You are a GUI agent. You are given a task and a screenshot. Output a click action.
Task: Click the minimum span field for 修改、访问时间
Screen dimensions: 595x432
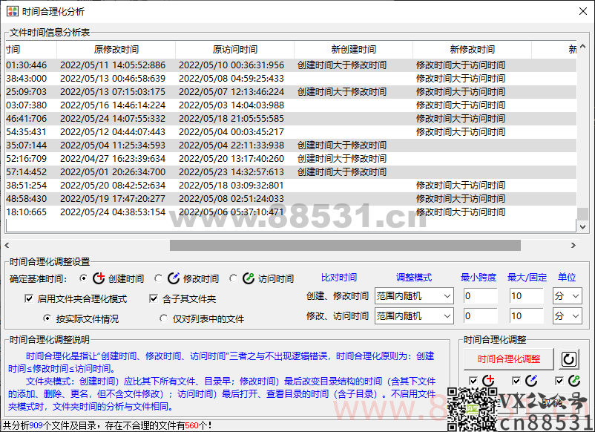tap(481, 316)
